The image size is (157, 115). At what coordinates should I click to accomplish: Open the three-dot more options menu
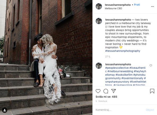(x=152, y=7)
